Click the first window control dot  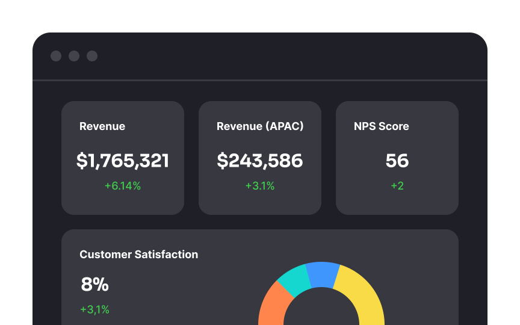(56, 56)
